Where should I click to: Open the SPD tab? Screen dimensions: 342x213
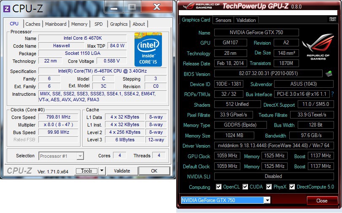click(99, 24)
